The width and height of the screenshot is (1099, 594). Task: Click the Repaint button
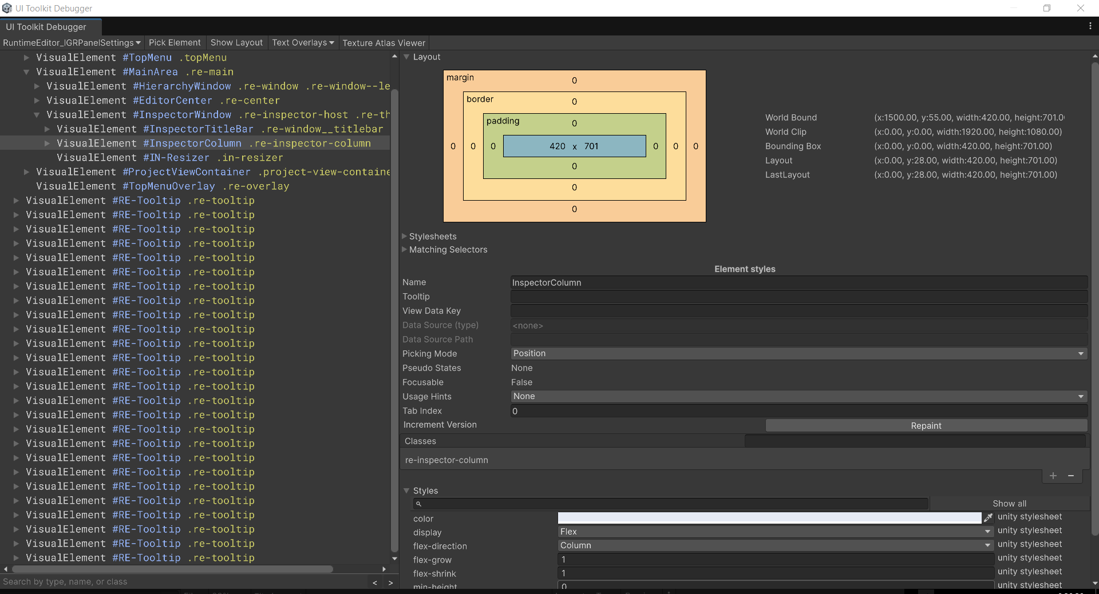coord(926,425)
